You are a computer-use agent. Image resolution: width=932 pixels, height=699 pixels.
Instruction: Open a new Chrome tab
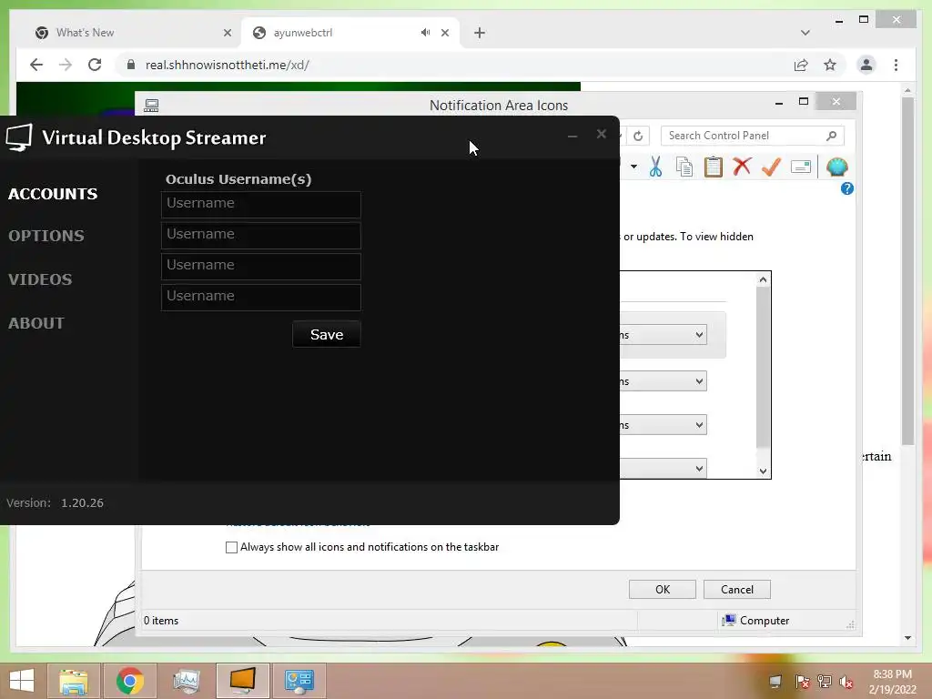pos(479,33)
